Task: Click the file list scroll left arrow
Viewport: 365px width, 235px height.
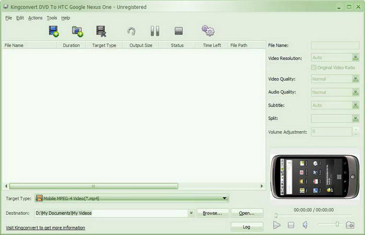Action: [6, 186]
